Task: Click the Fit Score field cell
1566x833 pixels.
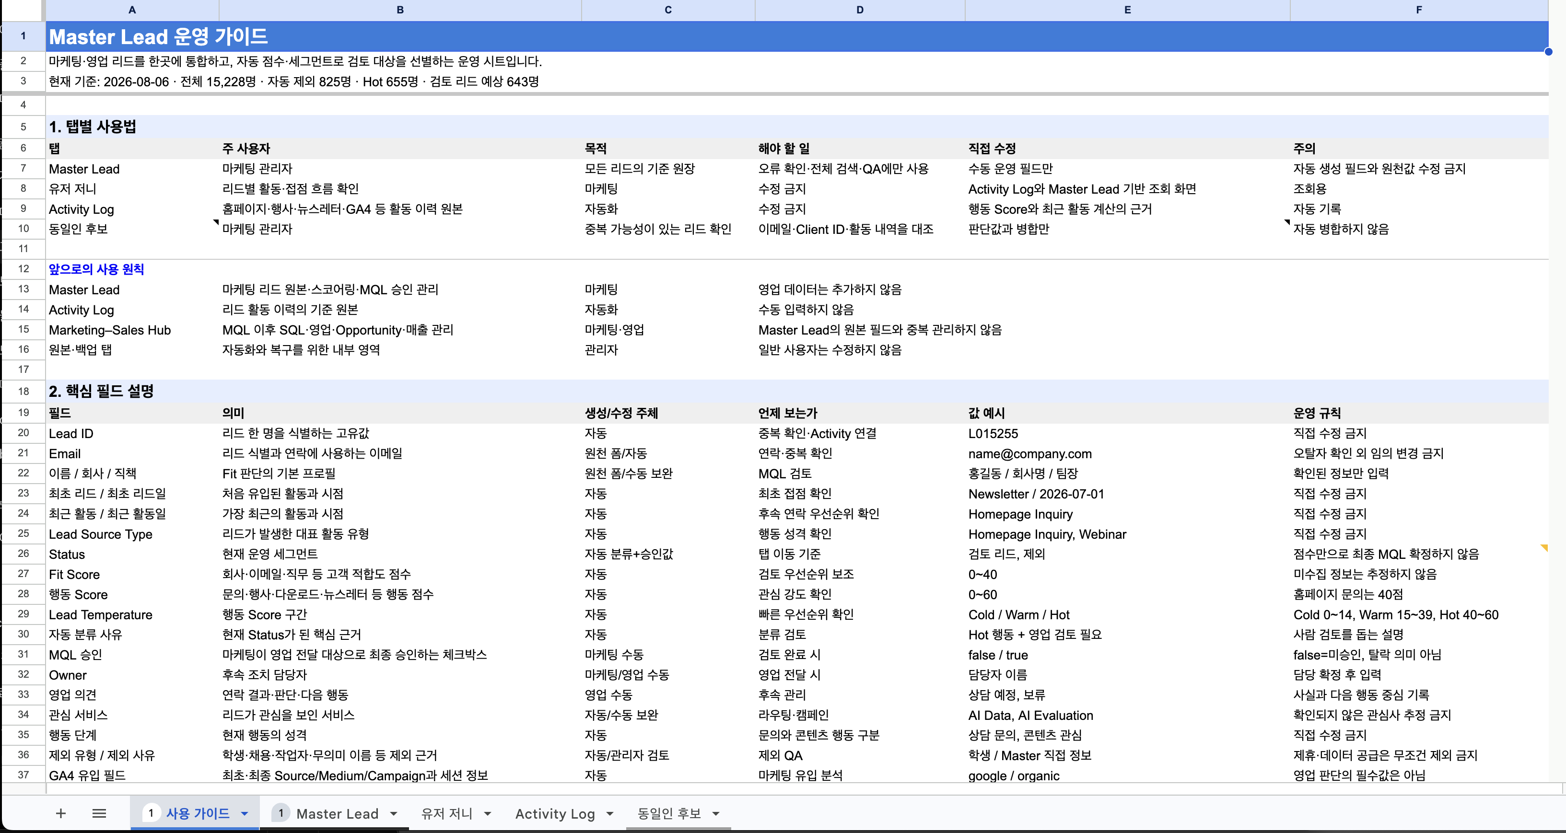Action: (x=132, y=574)
